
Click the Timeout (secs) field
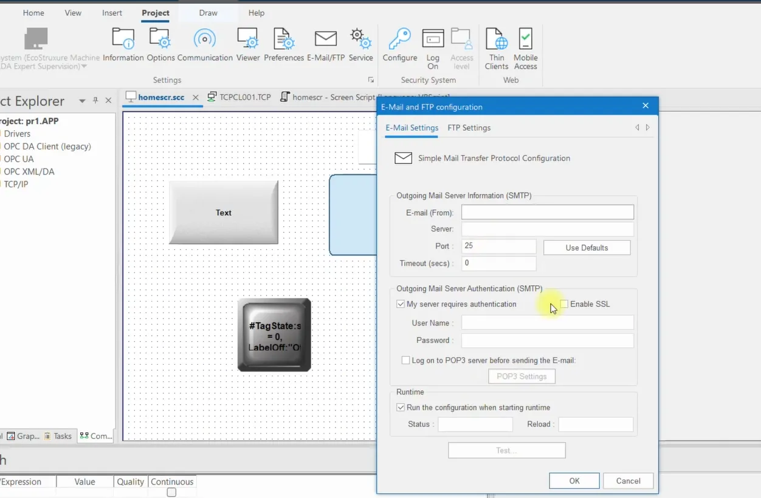(498, 263)
